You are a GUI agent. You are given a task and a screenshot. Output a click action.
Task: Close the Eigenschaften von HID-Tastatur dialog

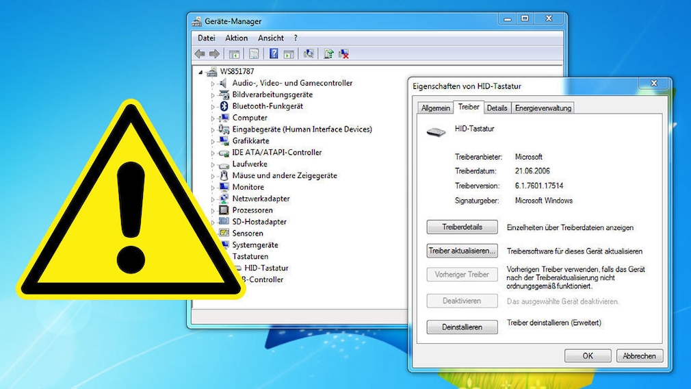coord(654,83)
